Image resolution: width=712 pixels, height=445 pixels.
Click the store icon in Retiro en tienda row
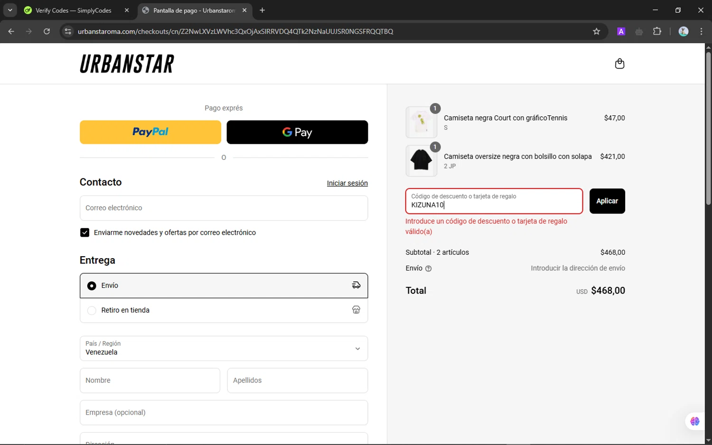356,310
